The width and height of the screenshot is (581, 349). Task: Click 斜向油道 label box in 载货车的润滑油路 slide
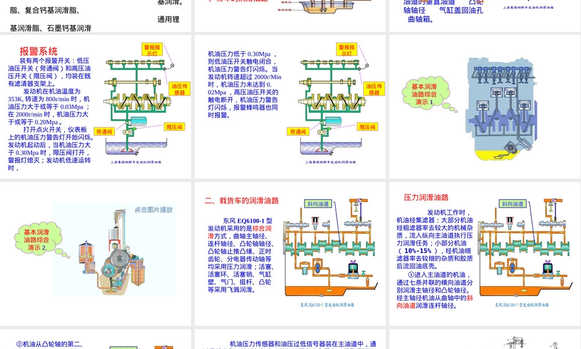tap(318, 204)
